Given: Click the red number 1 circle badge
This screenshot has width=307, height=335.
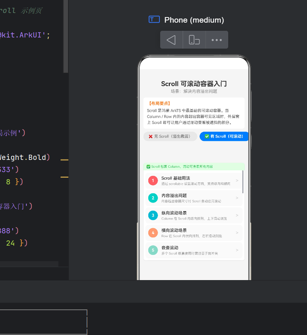Looking at the screenshot, I should [153, 181].
